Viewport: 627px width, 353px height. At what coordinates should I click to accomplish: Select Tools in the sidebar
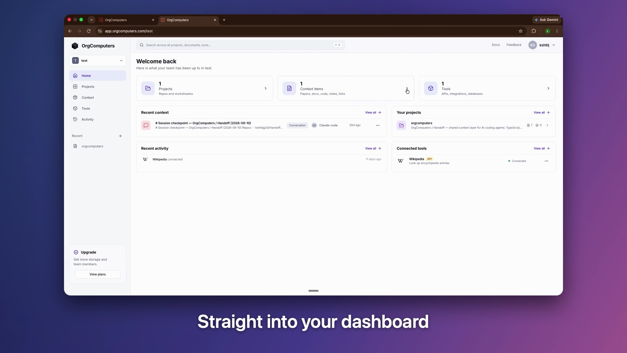[97, 109]
